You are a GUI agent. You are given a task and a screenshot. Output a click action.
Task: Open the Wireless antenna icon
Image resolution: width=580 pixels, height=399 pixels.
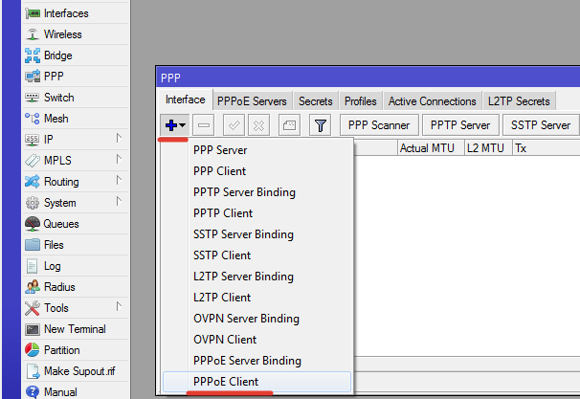(33, 34)
